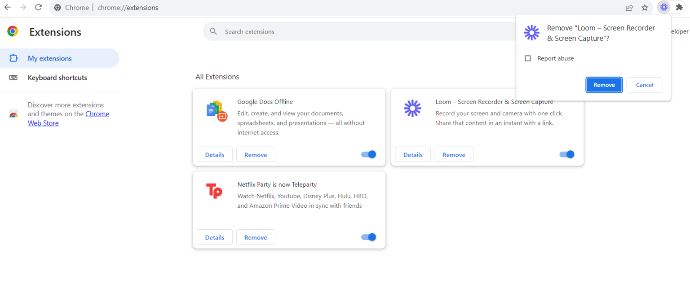The height and width of the screenshot is (297, 690).
Task: Click the Google Docs Offline extension icon
Action: point(217,111)
